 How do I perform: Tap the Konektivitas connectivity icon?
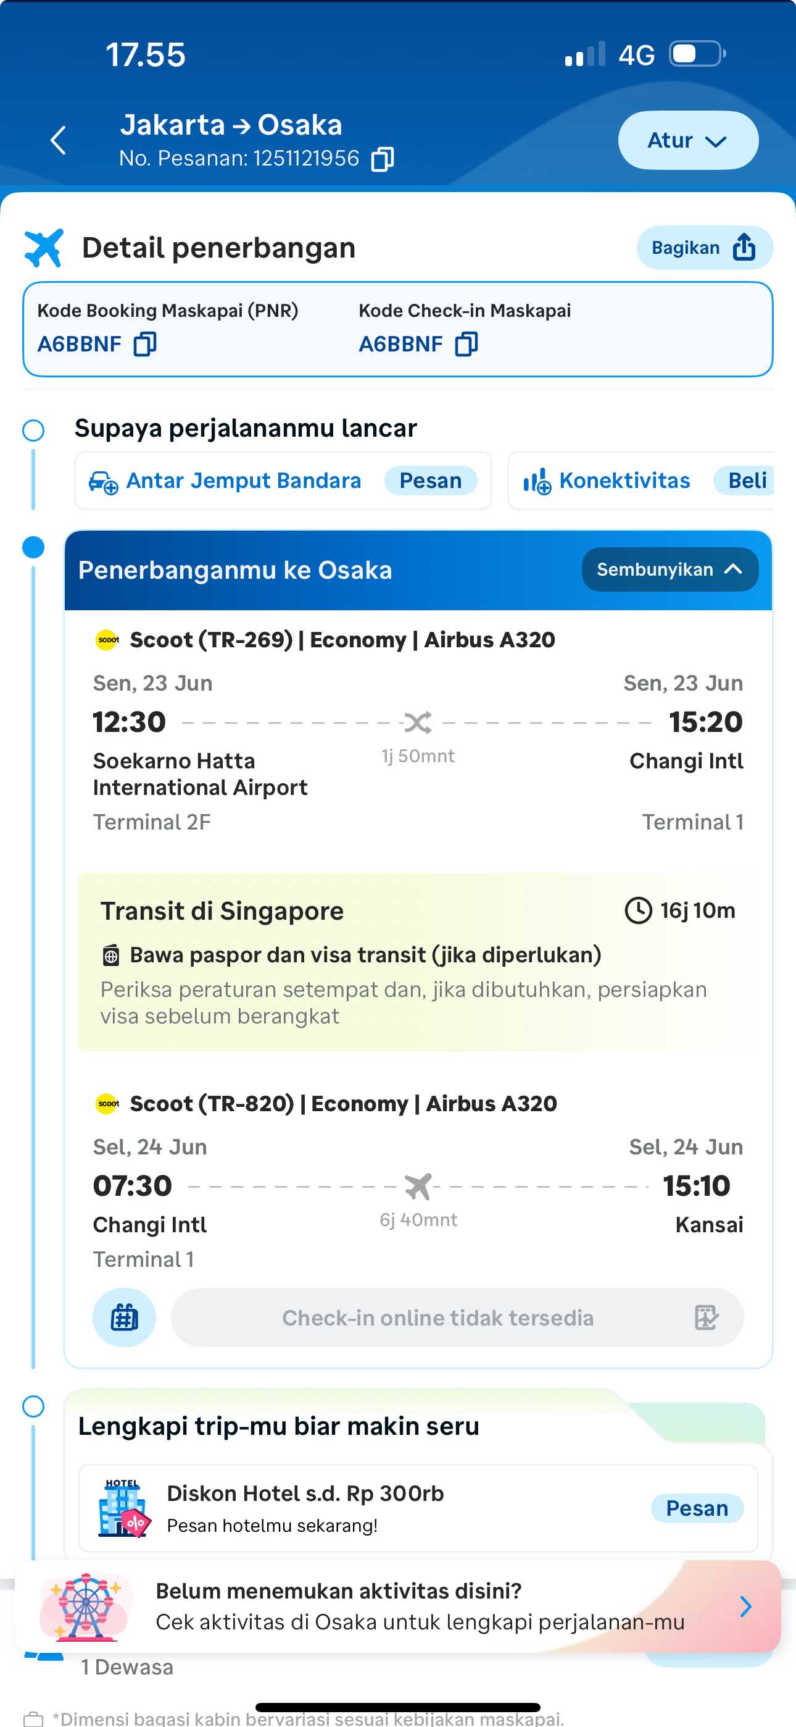click(537, 481)
